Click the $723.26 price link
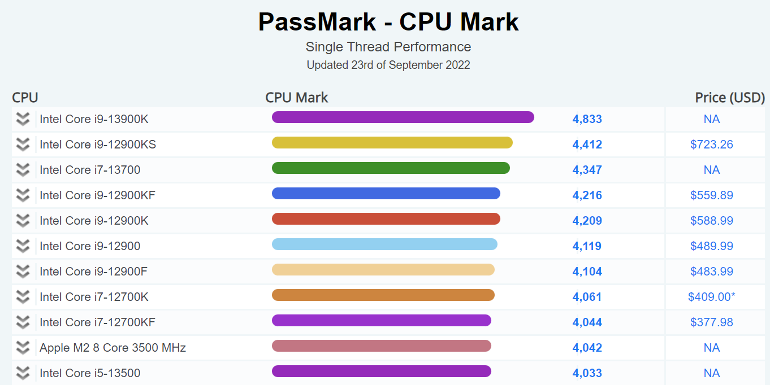Screen dimensions: 770x385 tap(711, 145)
